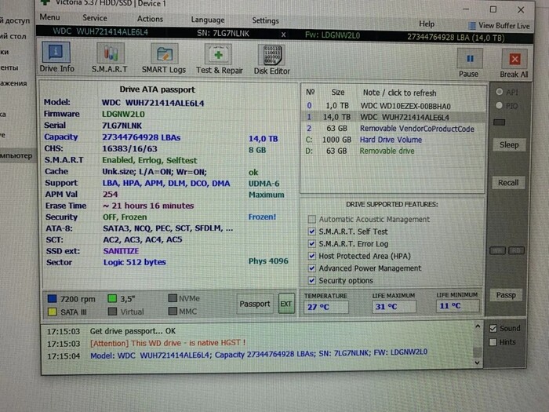Launch the Disk Editor
Image resolution: width=549 pixels, height=412 pixels.
coord(271,57)
